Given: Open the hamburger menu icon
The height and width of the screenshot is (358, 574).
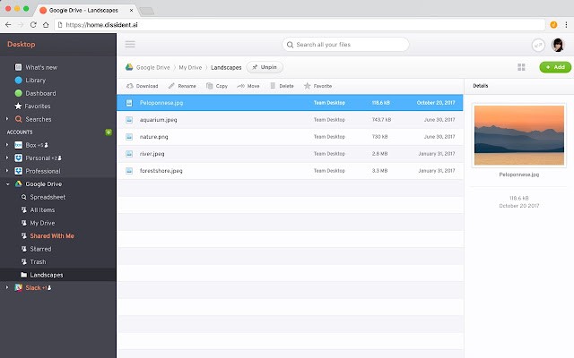Looking at the screenshot, I should [131, 44].
